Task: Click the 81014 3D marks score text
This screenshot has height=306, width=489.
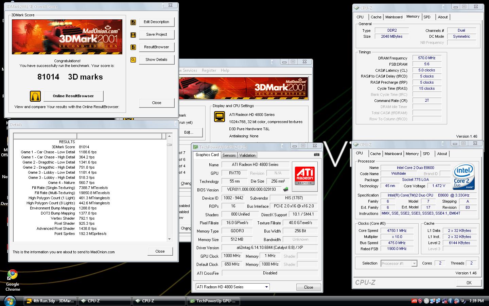Action: pos(70,77)
